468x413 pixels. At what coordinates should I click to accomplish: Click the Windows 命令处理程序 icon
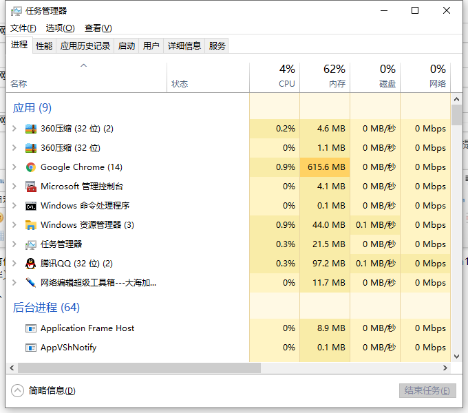(30, 206)
